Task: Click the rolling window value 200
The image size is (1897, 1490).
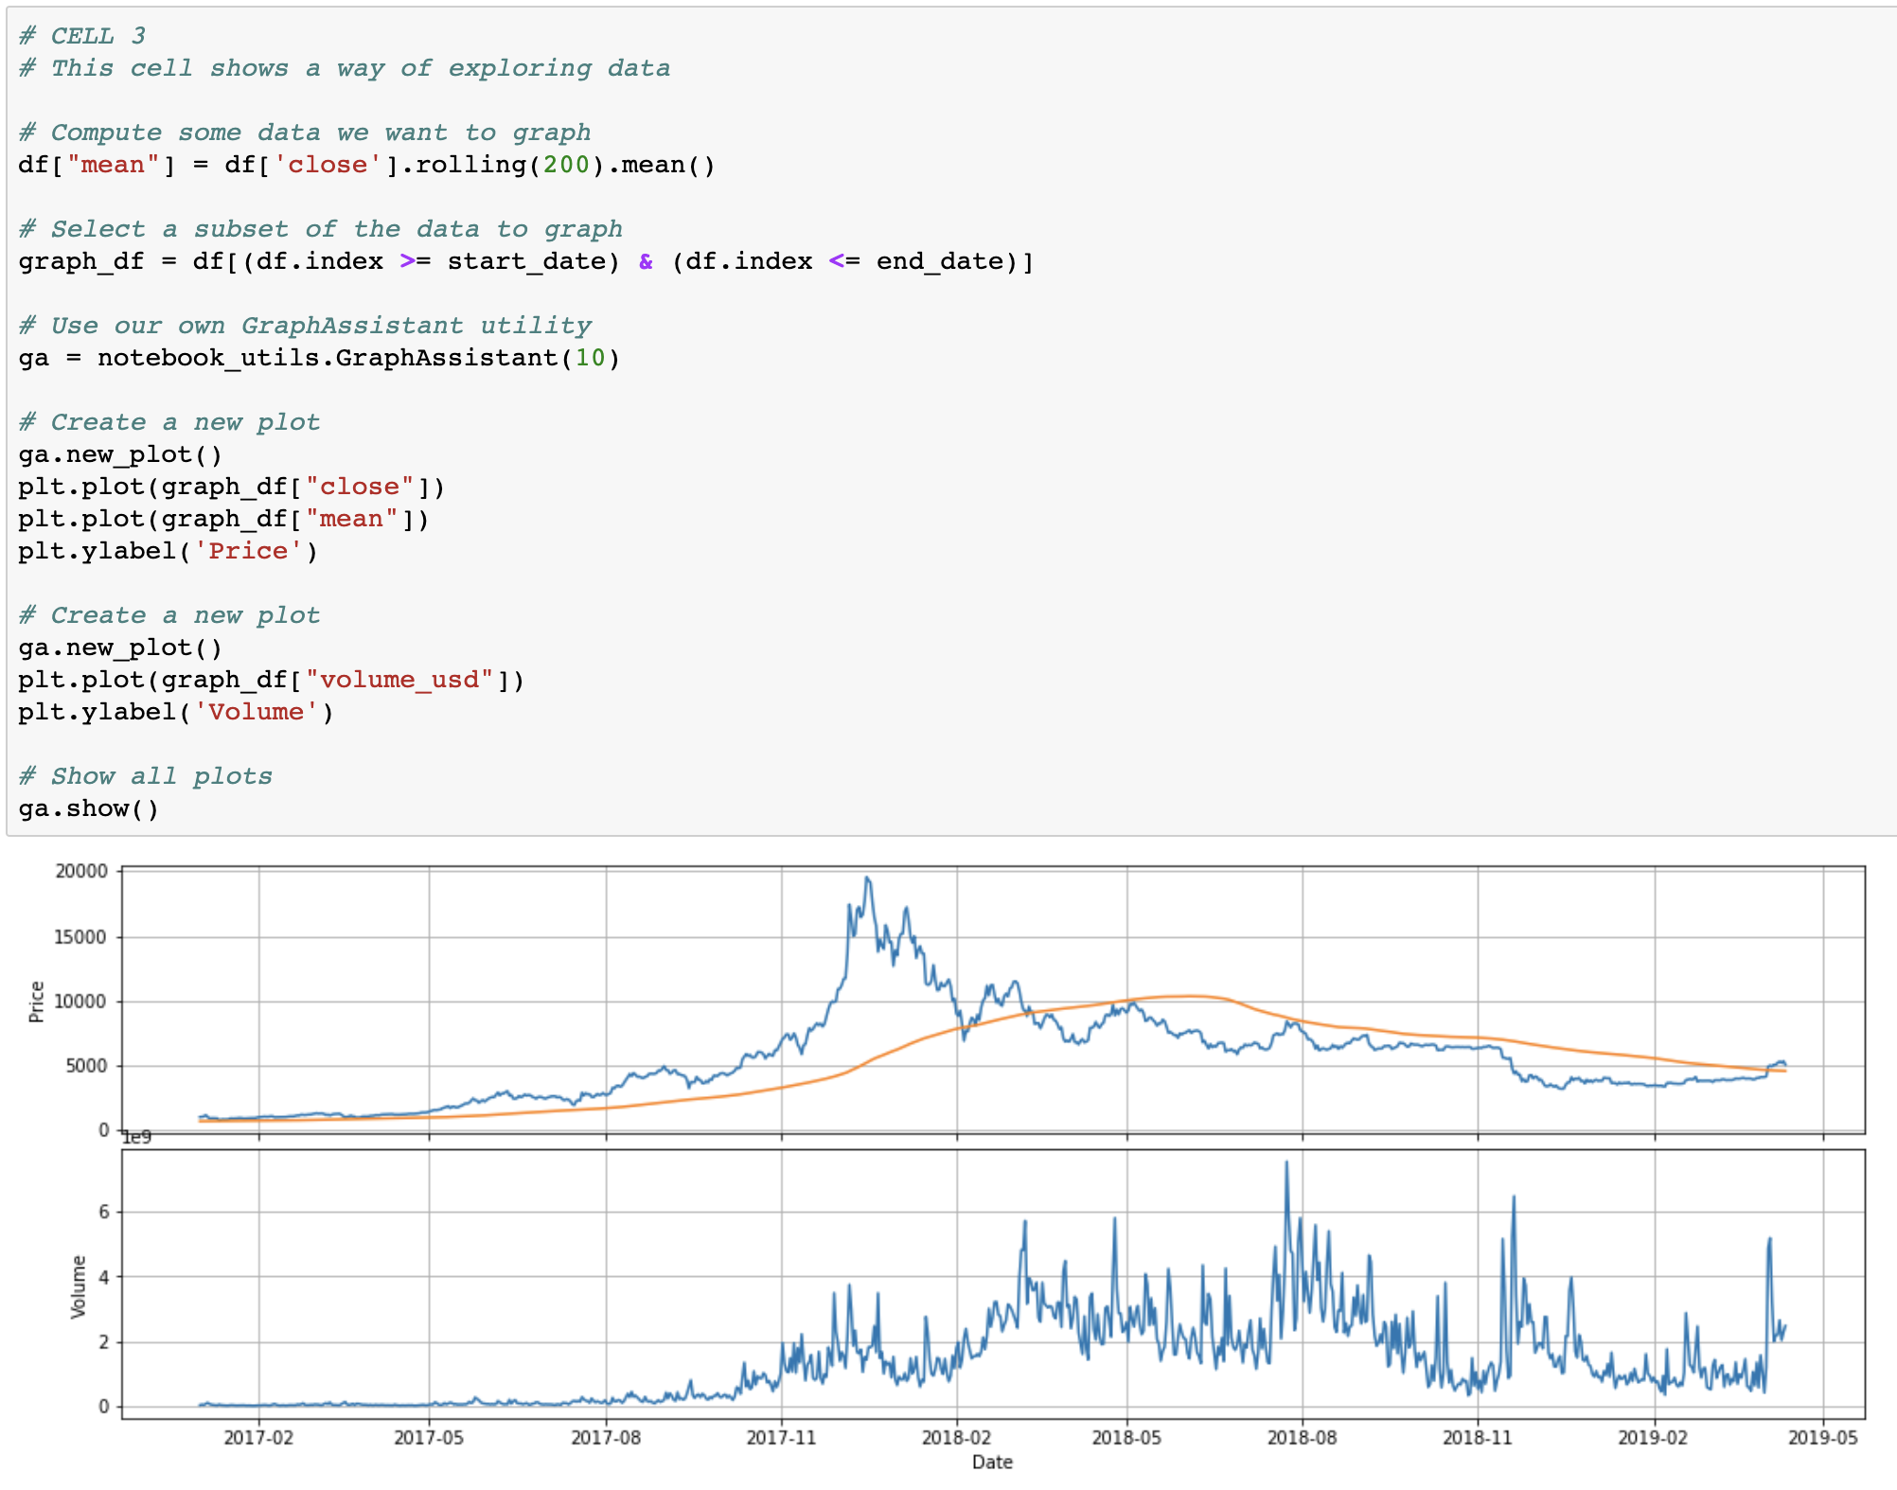Action: point(566,165)
